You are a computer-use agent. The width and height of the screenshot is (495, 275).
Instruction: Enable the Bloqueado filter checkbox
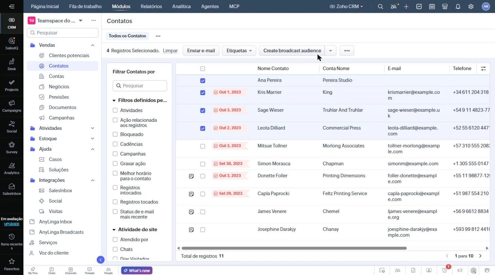pyautogui.click(x=115, y=134)
